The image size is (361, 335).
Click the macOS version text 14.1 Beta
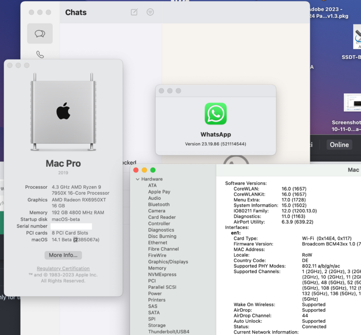pos(75,240)
